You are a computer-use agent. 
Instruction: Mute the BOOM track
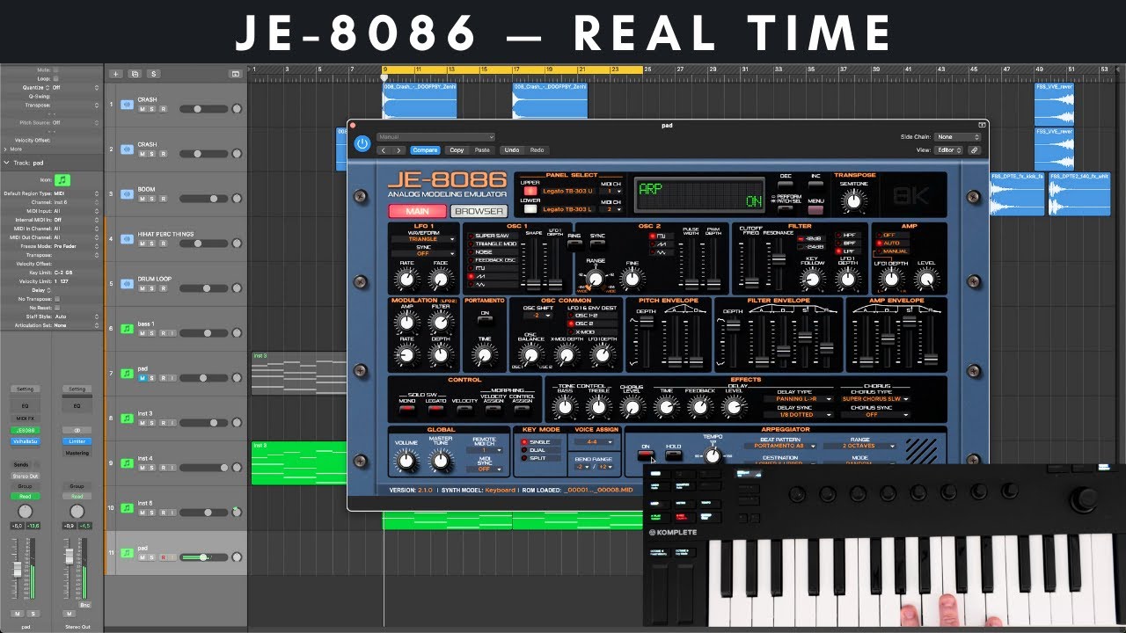(141, 199)
